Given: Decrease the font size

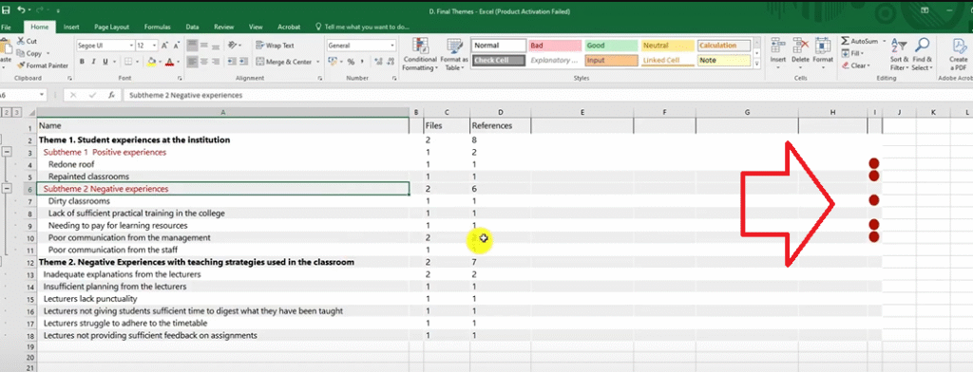Looking at the screenshot, I should coord(176,46).
